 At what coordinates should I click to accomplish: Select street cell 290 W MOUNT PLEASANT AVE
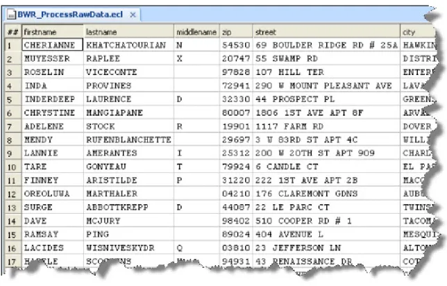pos(327,85)
